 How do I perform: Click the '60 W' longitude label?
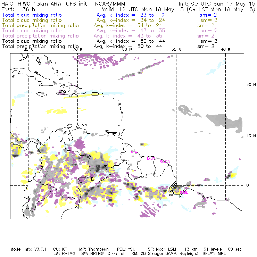[x=127, y=49]
